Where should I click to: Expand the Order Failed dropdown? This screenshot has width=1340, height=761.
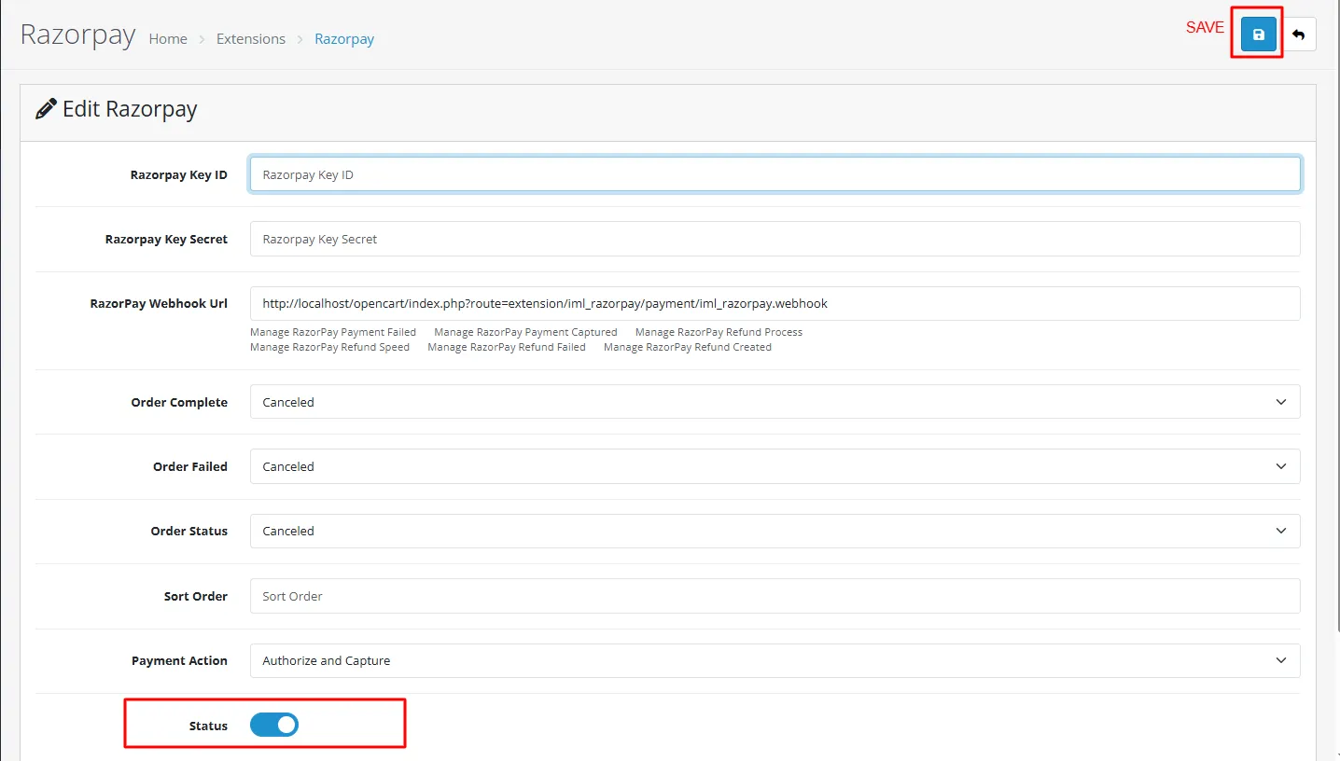(x=775, y=466)
